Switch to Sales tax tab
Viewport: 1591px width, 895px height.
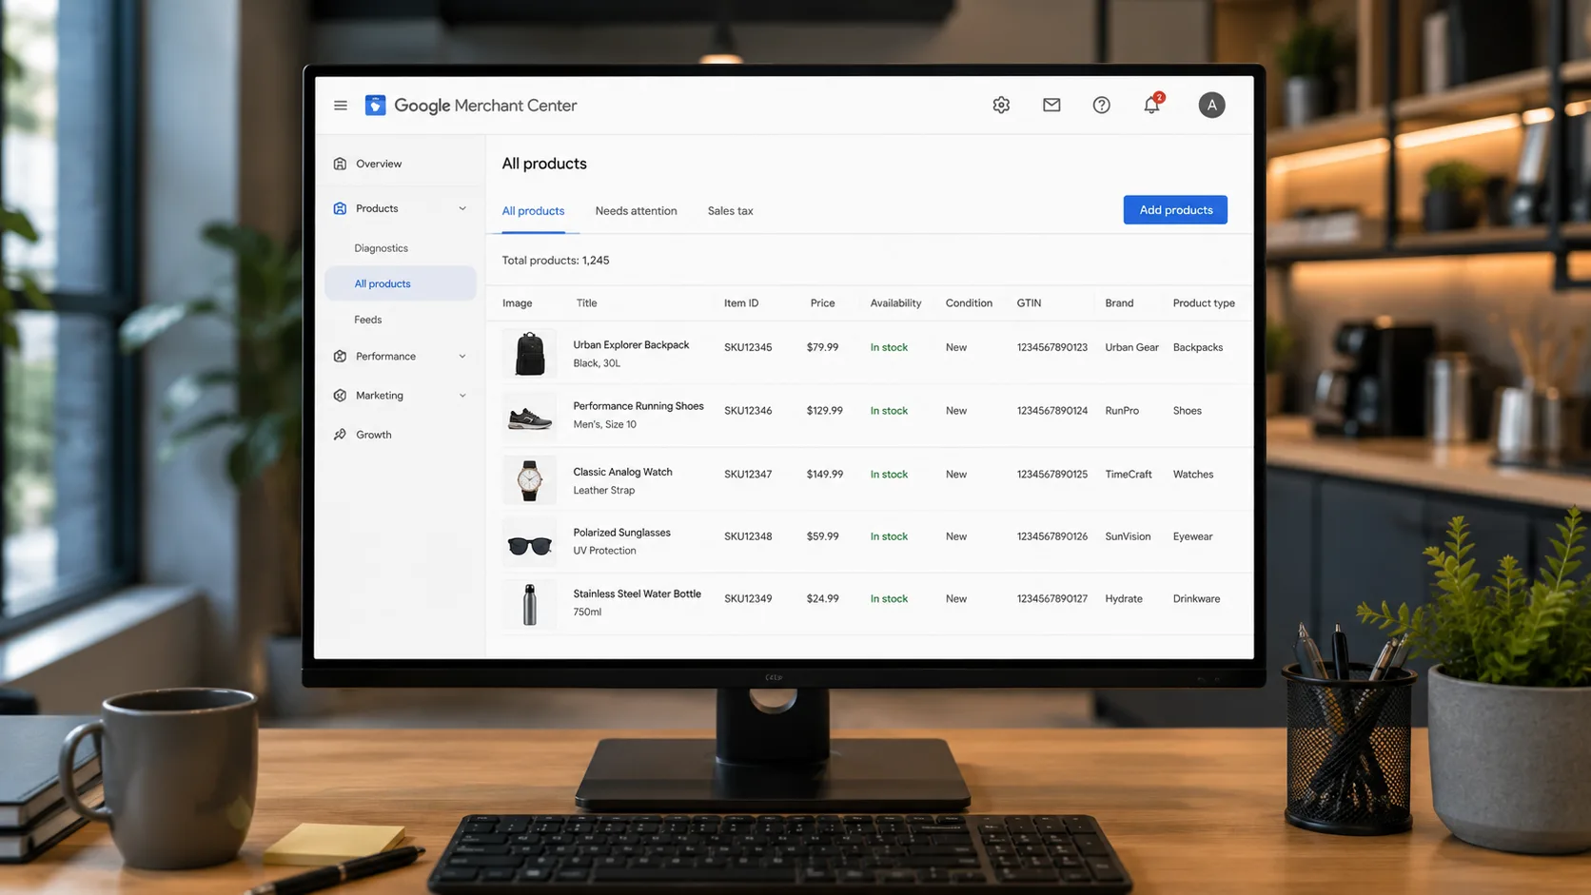coord(730,211)
